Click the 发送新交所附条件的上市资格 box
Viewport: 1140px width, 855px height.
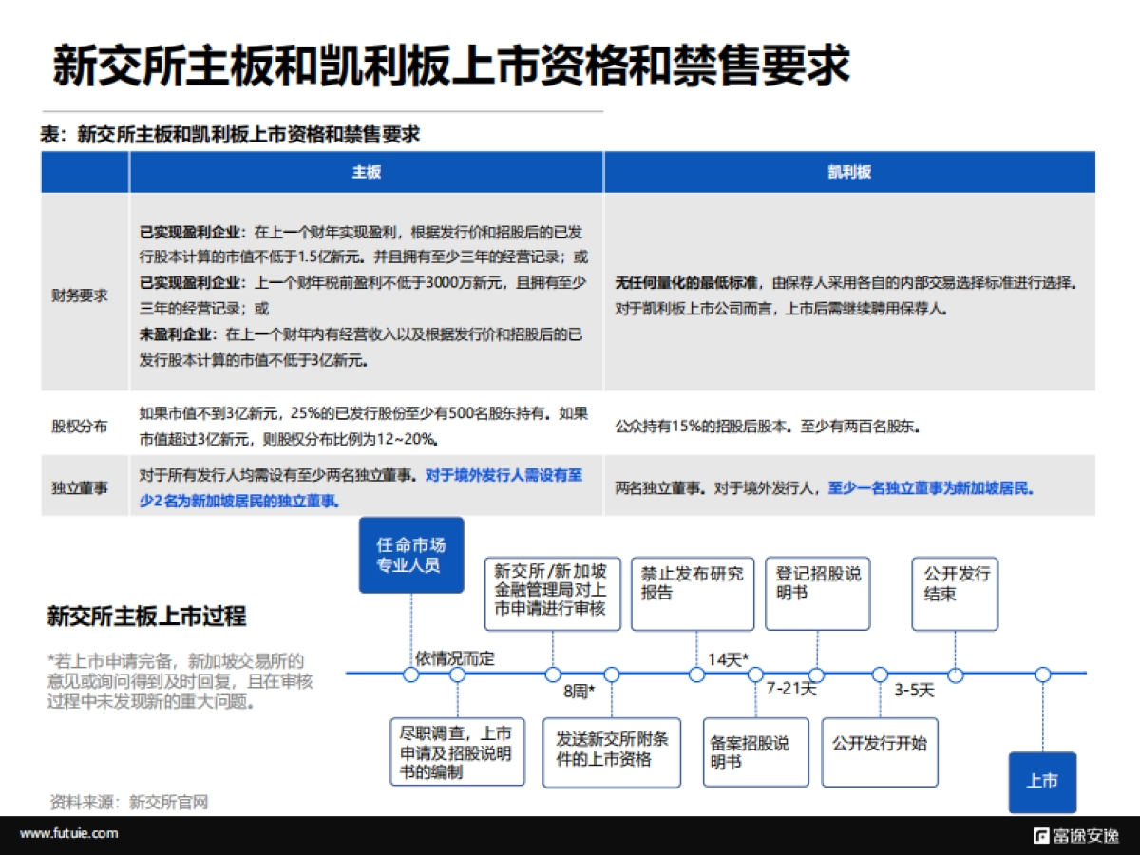pyautogui.click(x=612, y=752)
